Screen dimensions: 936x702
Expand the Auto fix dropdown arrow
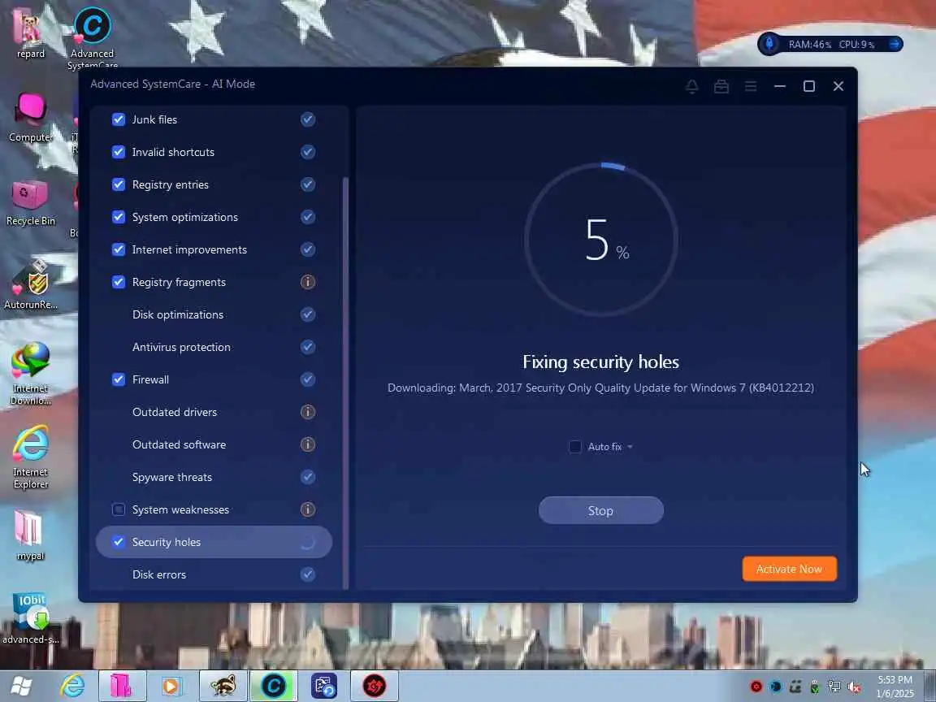(x=630, y=447)
